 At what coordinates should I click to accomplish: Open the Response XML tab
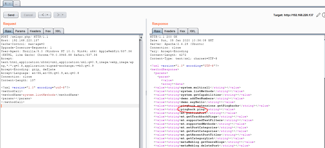pos(192,31)
